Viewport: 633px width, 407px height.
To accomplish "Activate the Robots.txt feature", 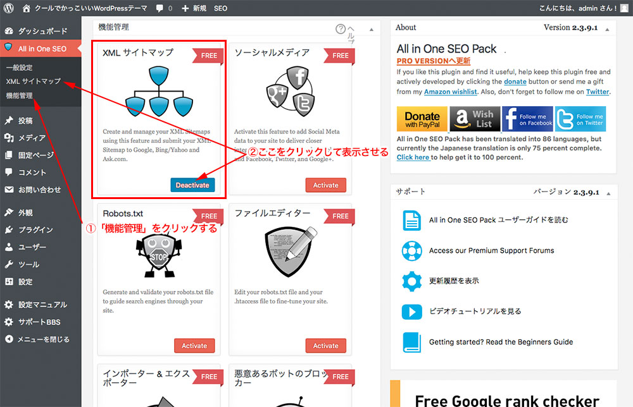I will (x=194, y=346).
